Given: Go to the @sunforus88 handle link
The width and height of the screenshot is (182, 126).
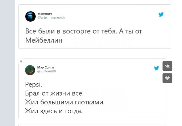Looking at the screenshot, I should 47,71.
